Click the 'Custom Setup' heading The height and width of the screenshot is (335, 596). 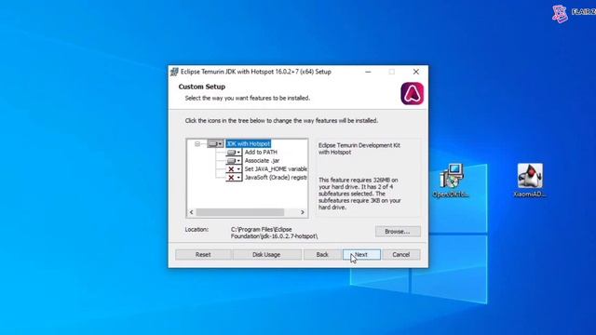click(202, 87)
